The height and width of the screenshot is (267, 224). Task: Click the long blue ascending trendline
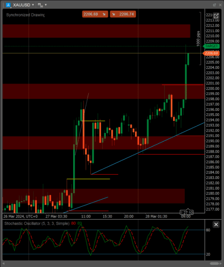point(148,148)
